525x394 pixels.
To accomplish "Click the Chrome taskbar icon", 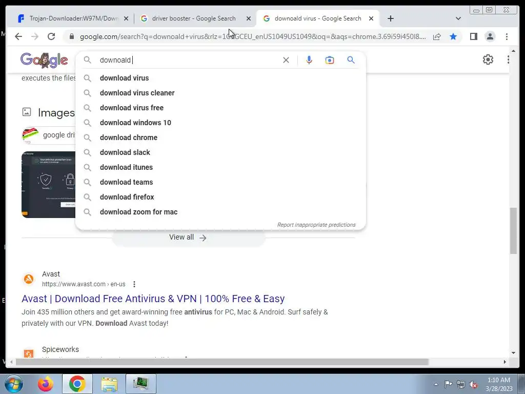I will point(77,384).
